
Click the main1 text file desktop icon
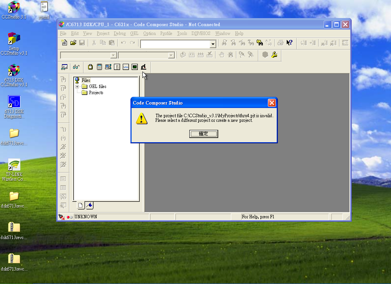click(44, 10)
